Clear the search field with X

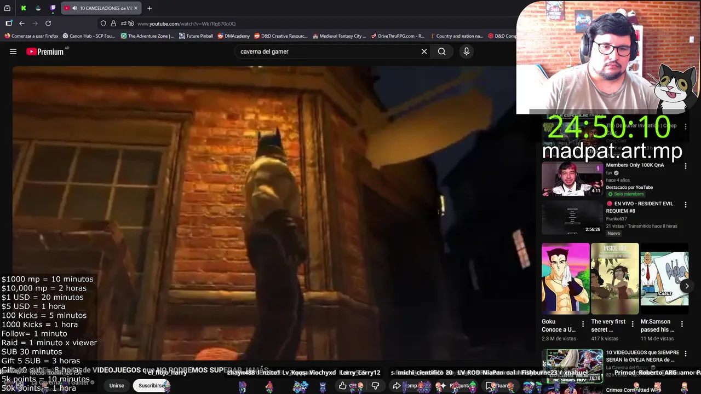click(x=424, y=51)
